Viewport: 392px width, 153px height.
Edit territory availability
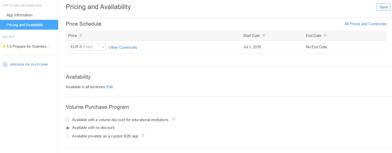point(109,87)
